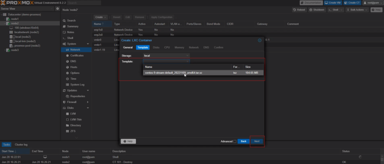
Task: Click the Hosts globe icon
Action: click(x=68, y=67)
